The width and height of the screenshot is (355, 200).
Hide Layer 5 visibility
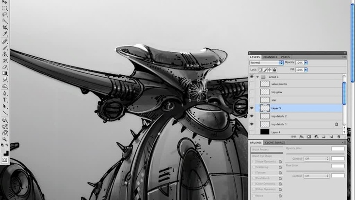coord(252,108)
